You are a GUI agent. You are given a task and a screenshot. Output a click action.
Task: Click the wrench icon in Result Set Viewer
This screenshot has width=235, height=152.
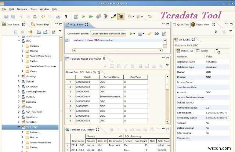(105, 66)
